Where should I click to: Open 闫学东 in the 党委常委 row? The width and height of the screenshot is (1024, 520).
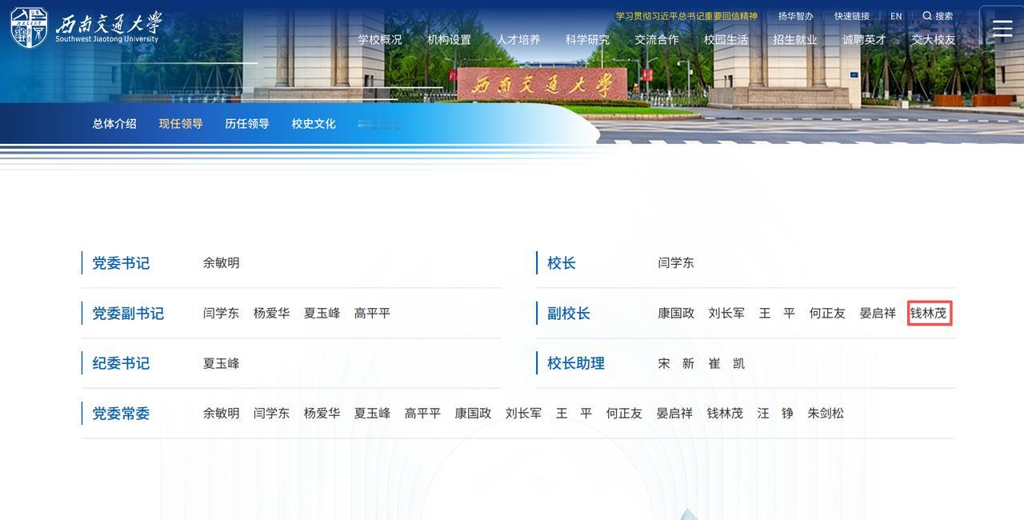(x=271, y=414)
